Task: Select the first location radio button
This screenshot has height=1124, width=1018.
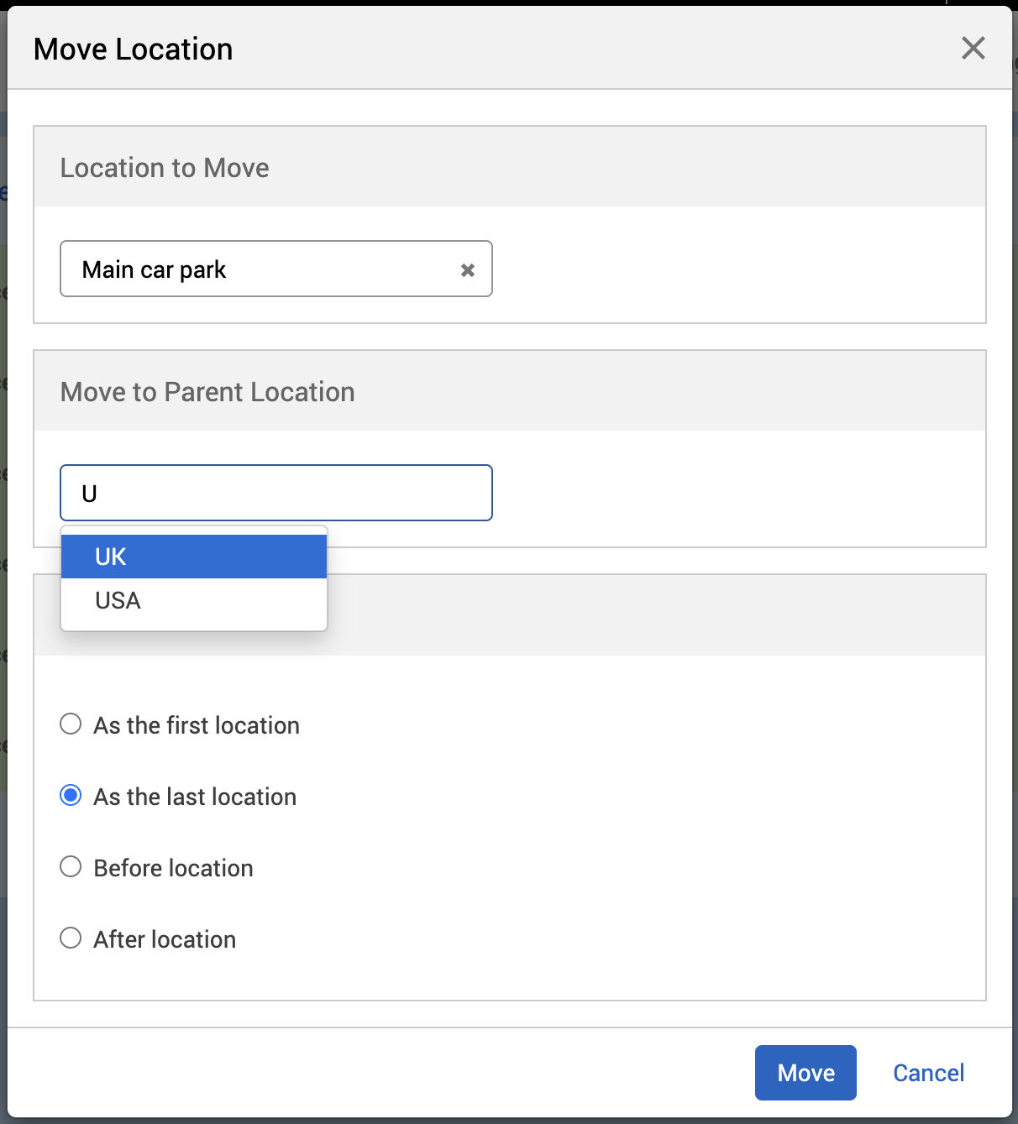Action: (x=71, y=724)
